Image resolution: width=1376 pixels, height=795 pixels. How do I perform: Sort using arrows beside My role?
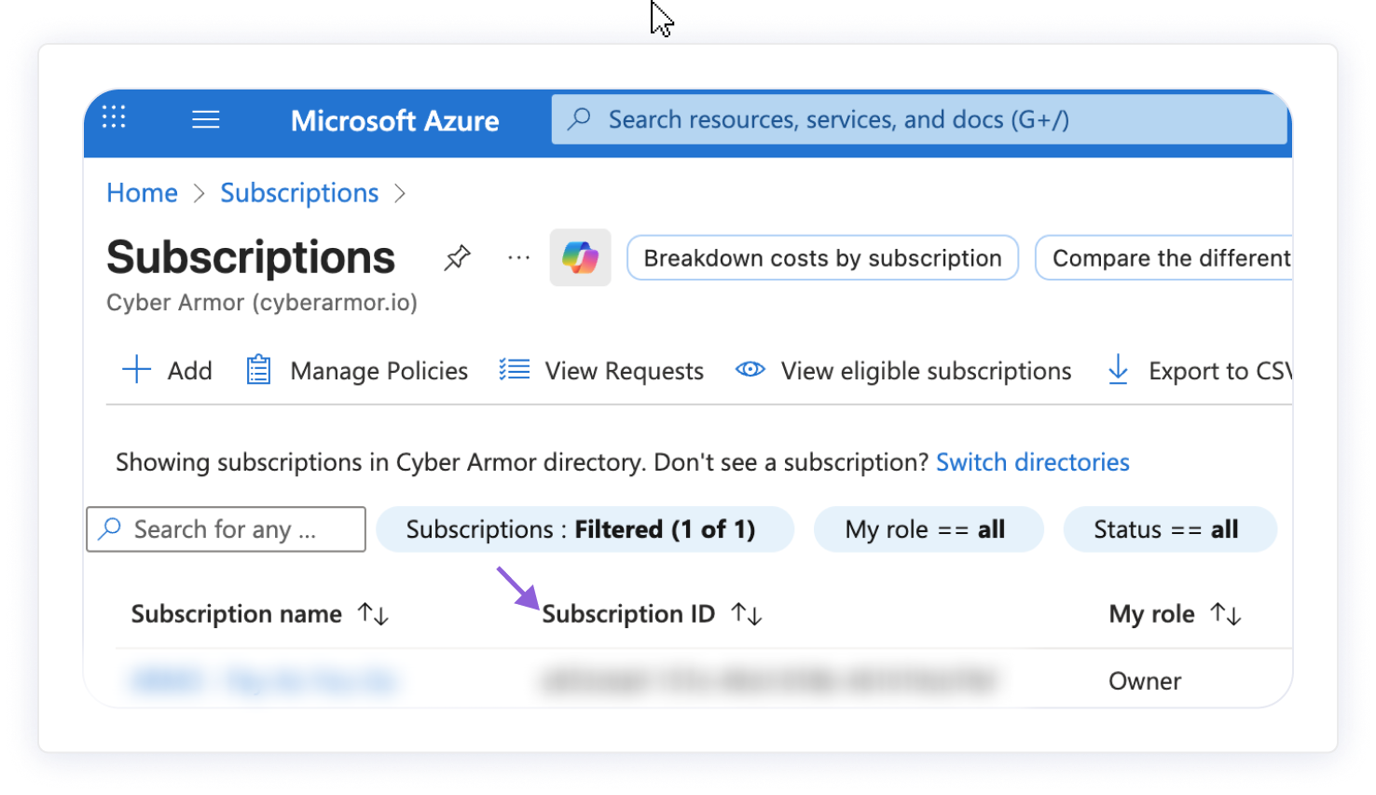point(1226,614)
